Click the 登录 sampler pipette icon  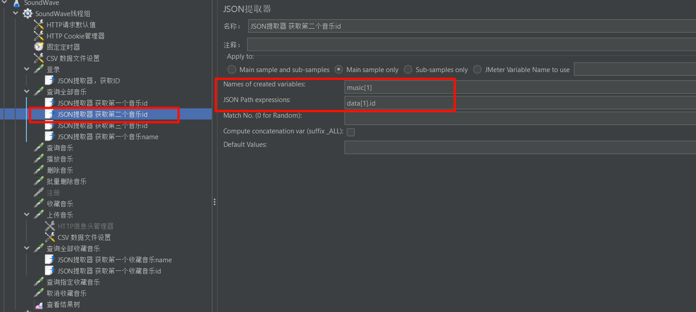point(39,69)
